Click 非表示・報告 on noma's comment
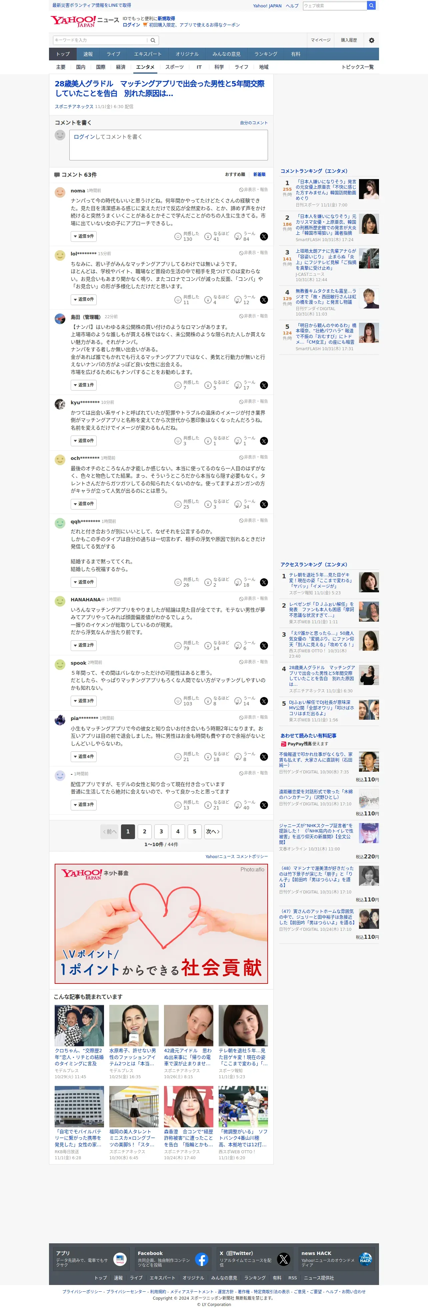The image size is (428, 1315). 254,189
